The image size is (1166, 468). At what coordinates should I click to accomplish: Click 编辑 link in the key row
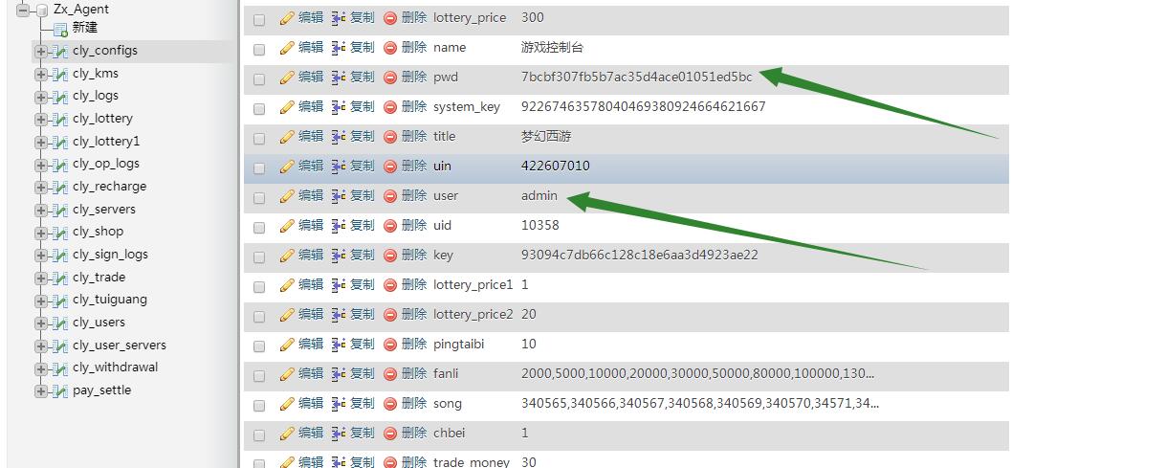311,256
